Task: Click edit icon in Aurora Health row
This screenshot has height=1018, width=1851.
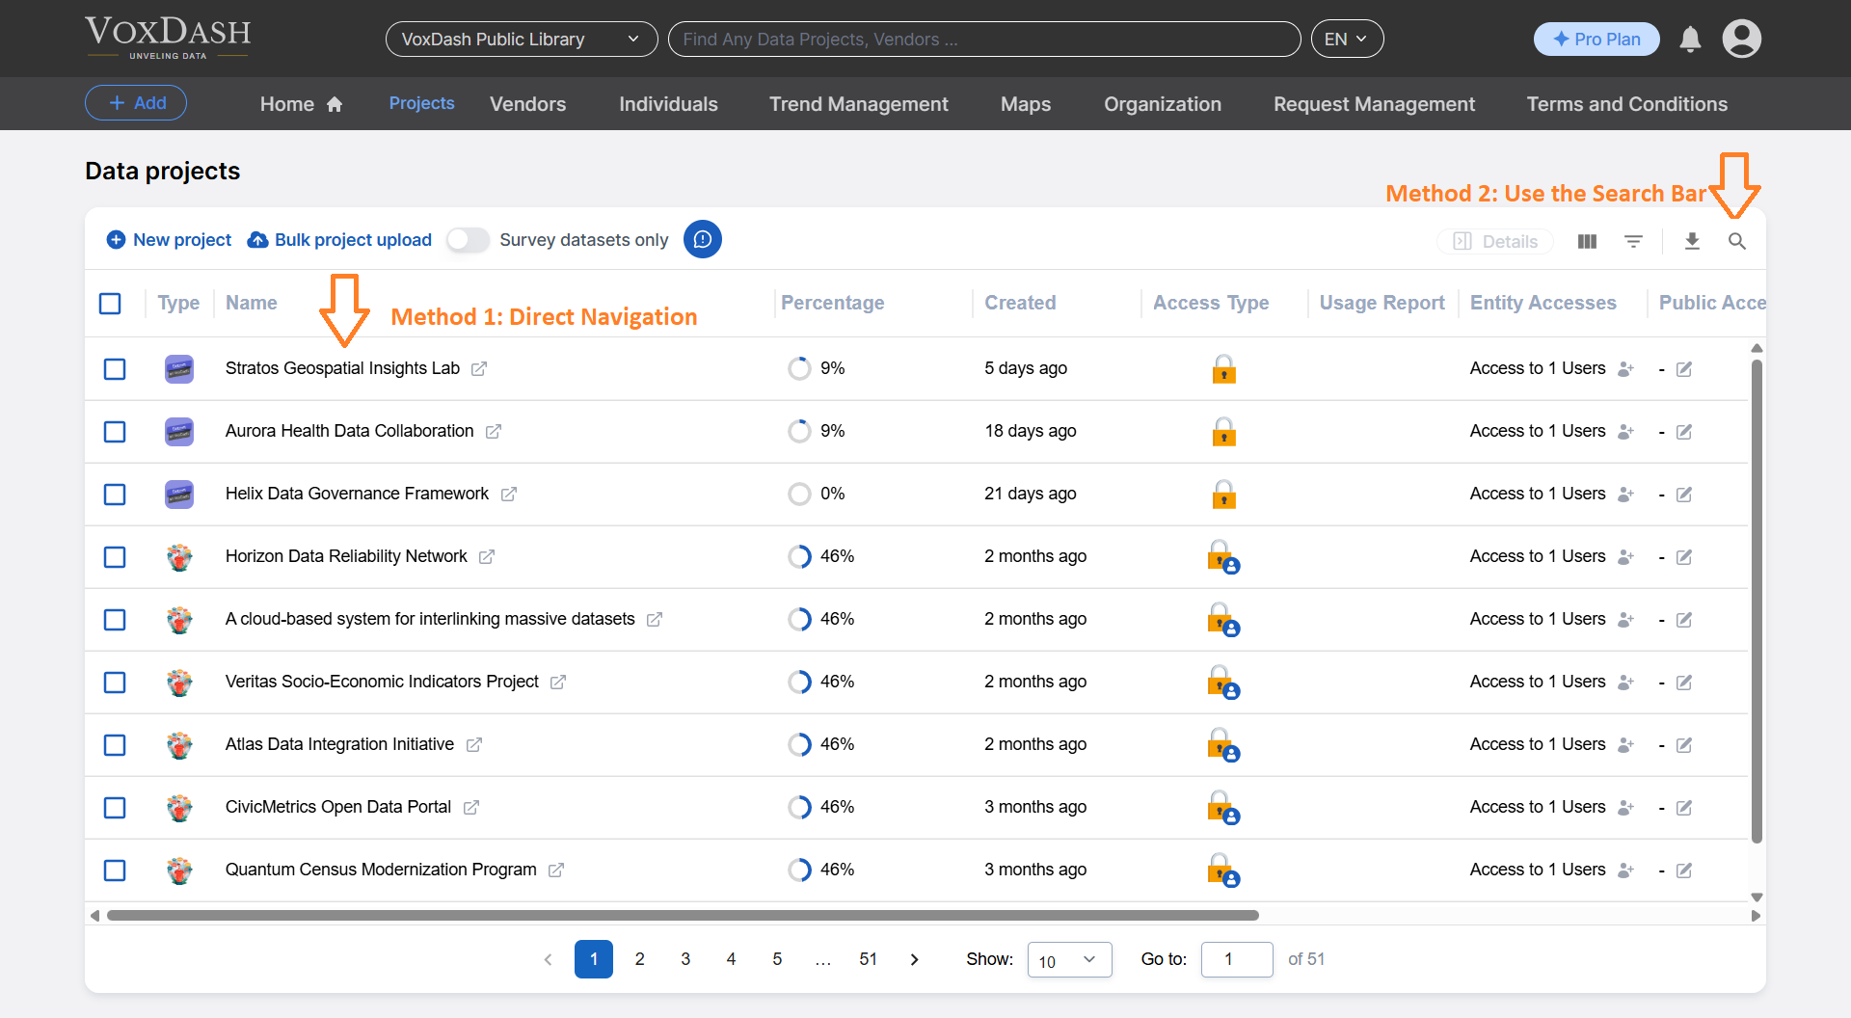Action: [1684, 432]
